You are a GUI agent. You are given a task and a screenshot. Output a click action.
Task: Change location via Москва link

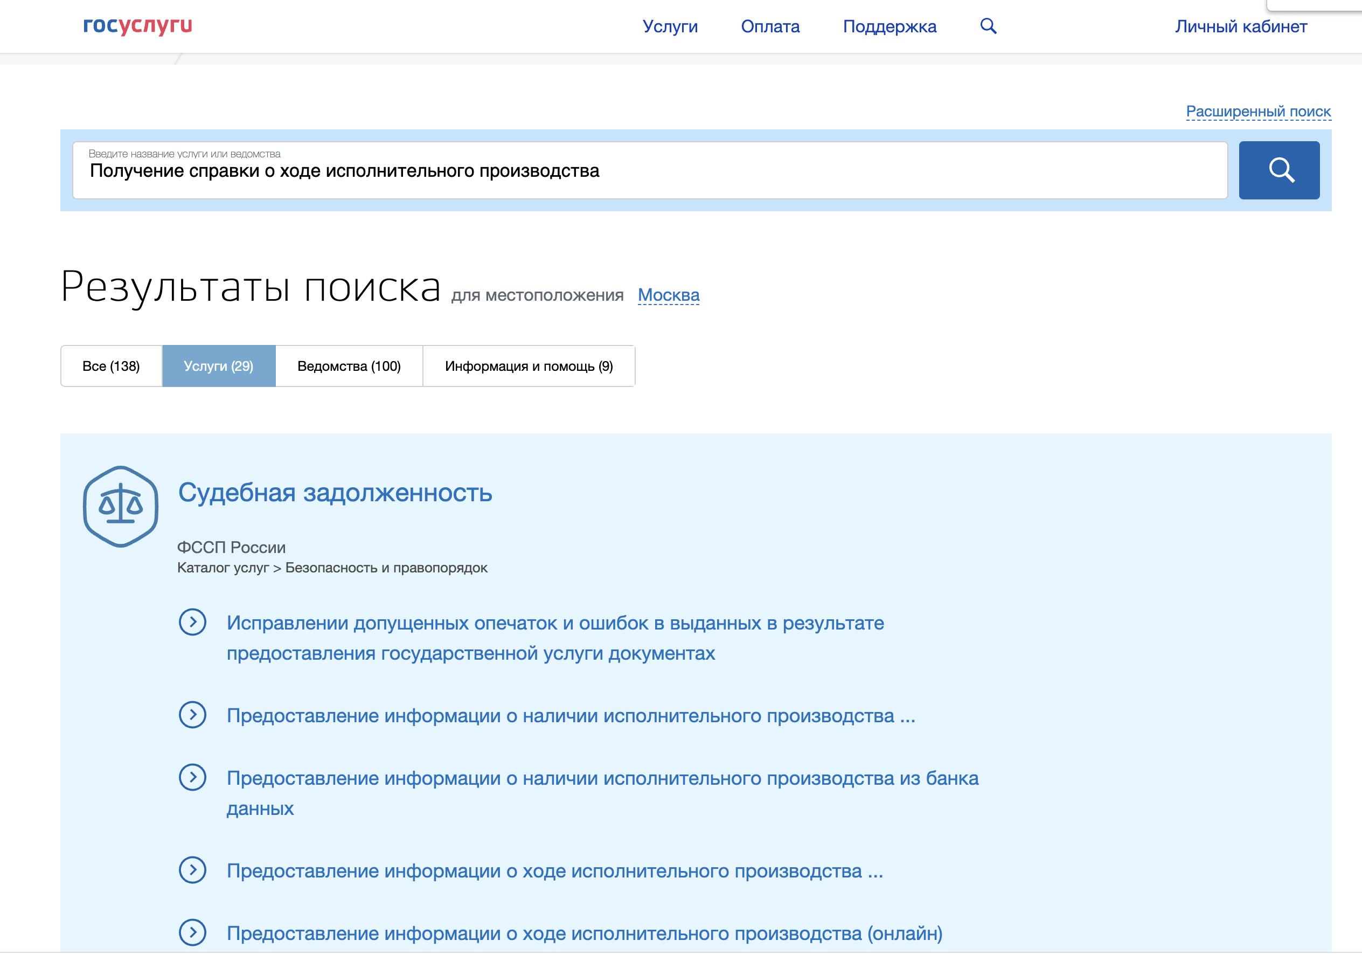coord(668,295)
